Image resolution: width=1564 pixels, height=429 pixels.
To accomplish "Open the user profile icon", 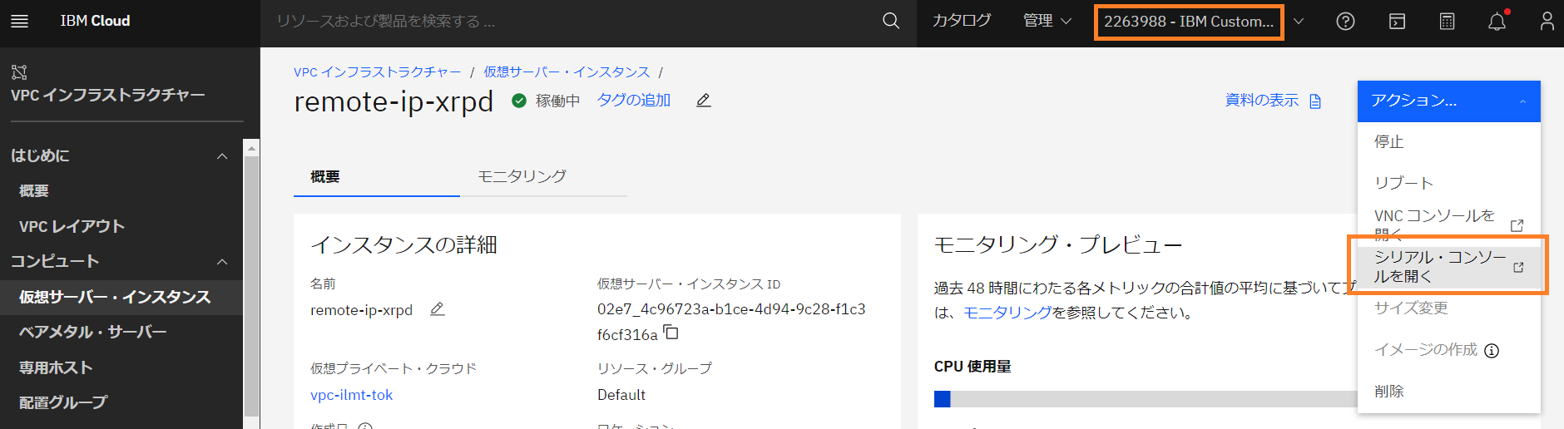I will (1547, 22).
